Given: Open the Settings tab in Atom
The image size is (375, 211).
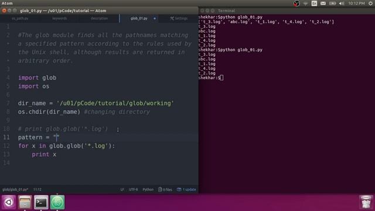Looking at the screenshot, I should (179, 18).
